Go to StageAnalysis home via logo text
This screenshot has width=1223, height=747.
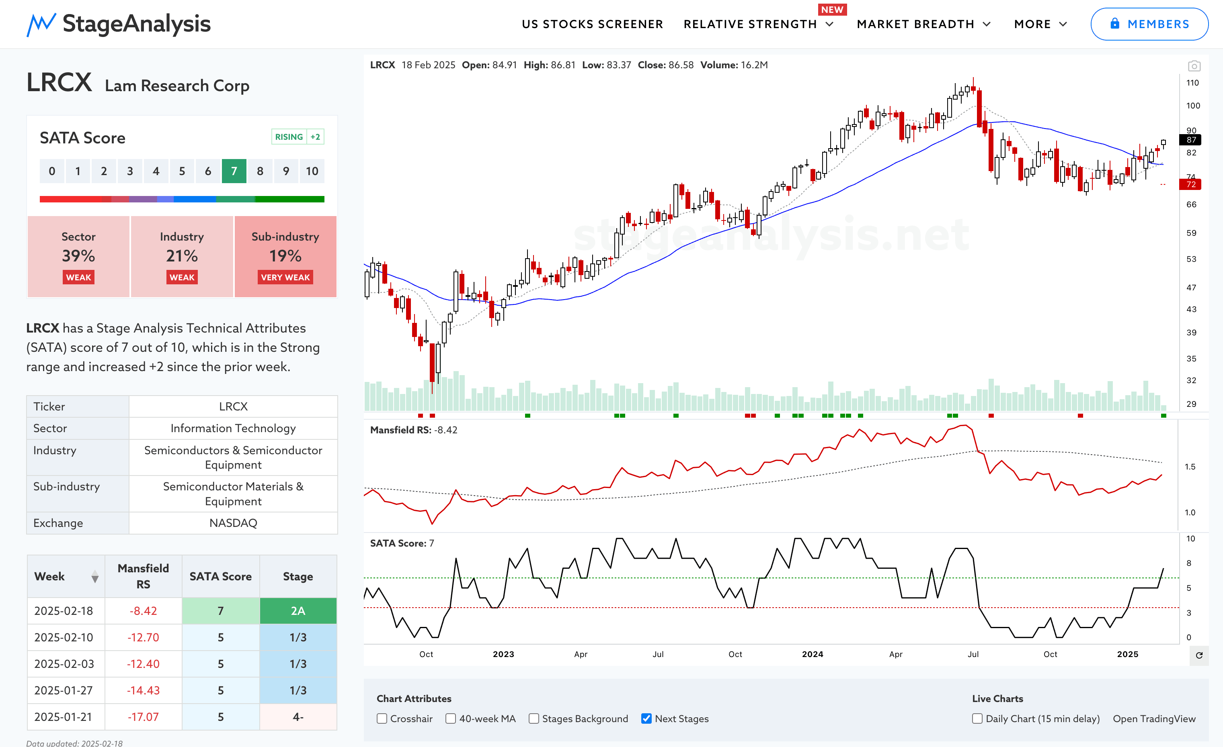click(x=137, y=24)
